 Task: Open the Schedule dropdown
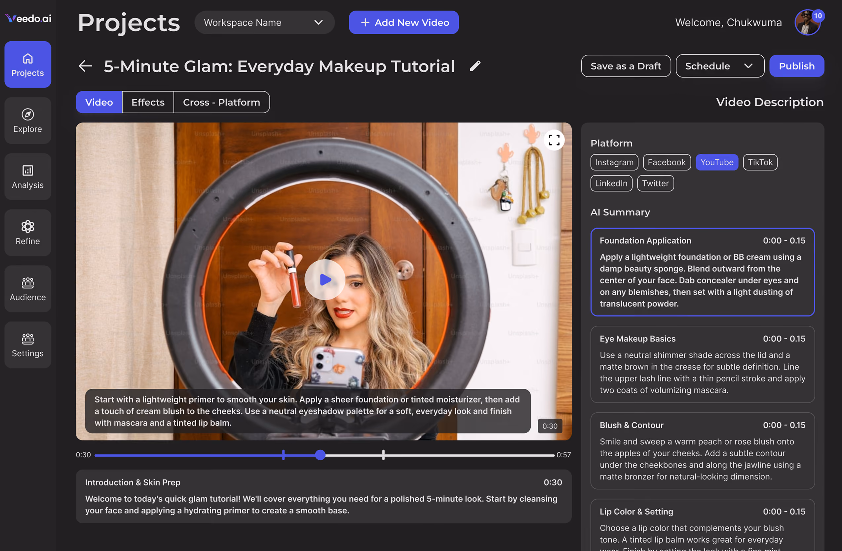pyautogui.click(x=720, y=66)
